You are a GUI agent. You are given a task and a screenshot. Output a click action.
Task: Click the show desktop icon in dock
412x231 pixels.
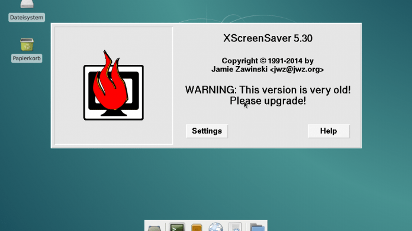[x=154, y=228]
